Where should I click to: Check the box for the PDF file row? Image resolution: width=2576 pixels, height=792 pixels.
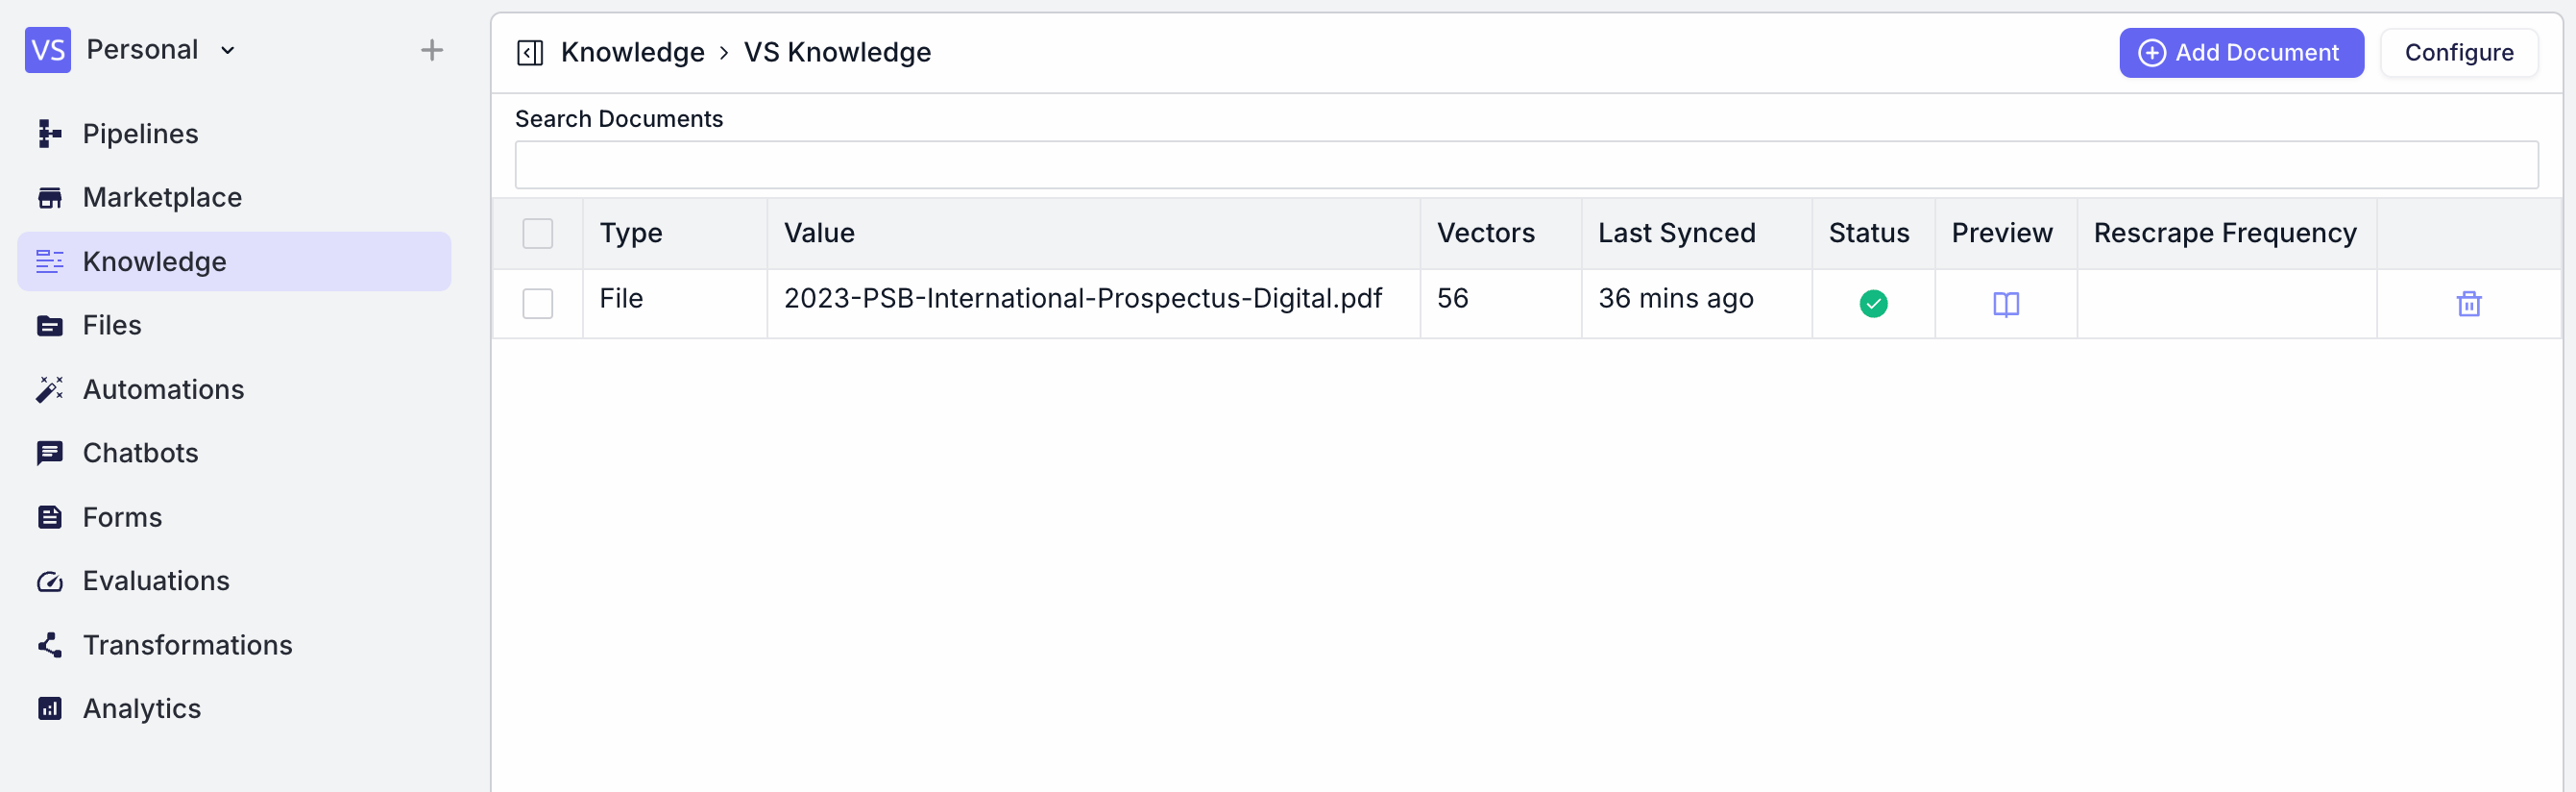click(x=538, y=304)
